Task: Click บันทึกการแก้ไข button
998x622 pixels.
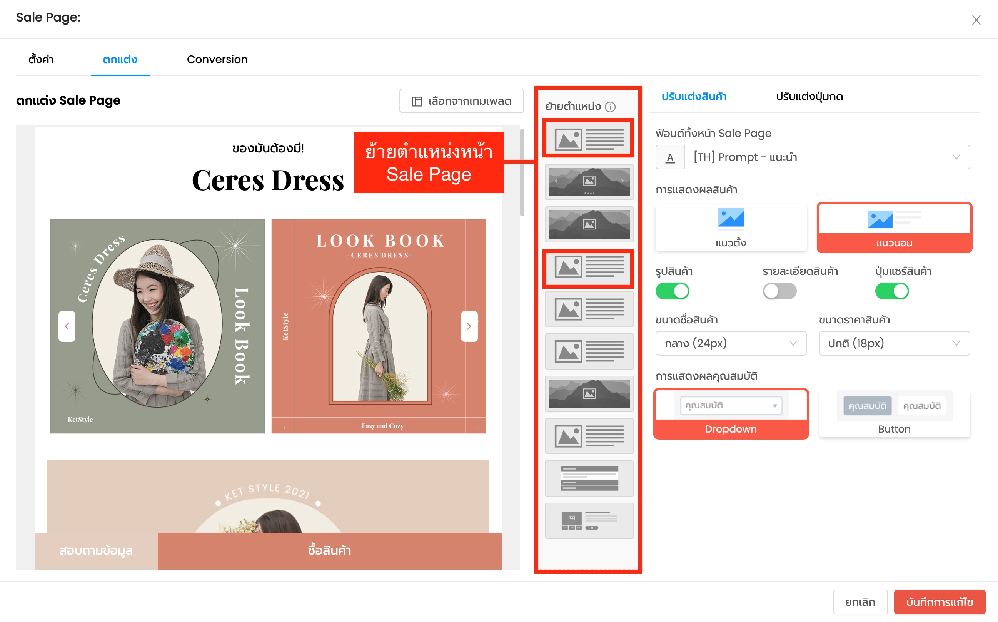Action: pos(940,602)
